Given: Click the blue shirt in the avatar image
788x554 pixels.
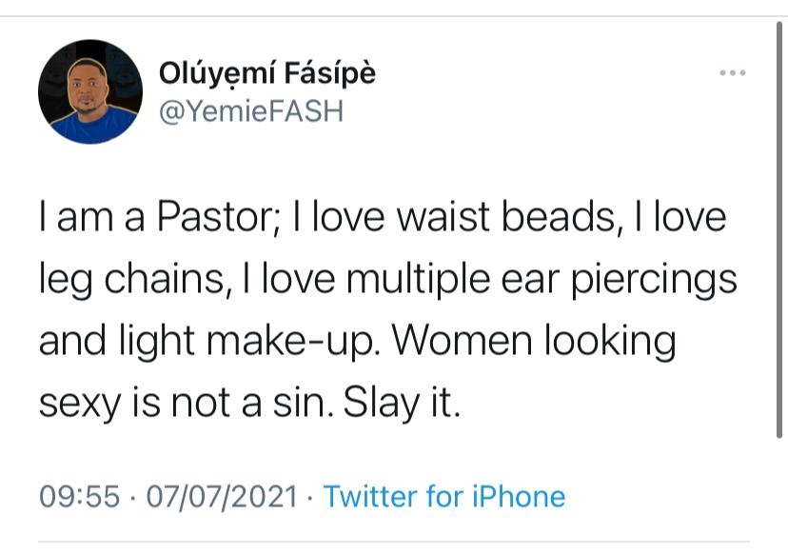Looking at the screenshot, I should click(x=93, y=127).
